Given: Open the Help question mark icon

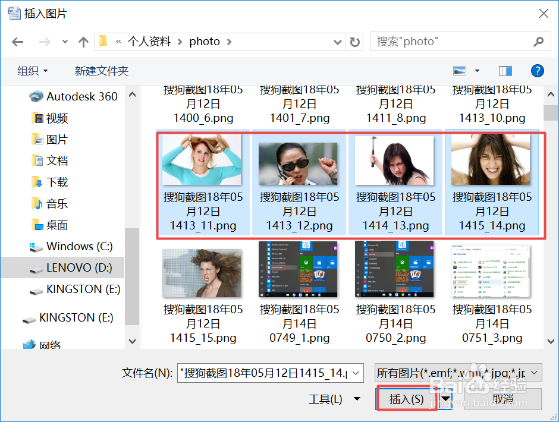Looking at the screenshot, I should (537, 70).
